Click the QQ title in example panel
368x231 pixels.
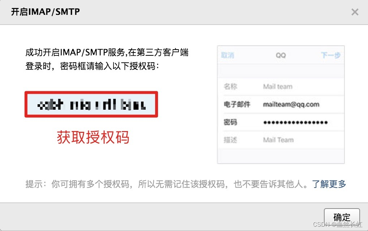tap(281, 55)
